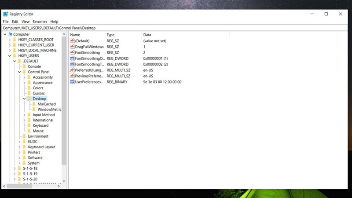Expand the EUDC key

point(19,142)
